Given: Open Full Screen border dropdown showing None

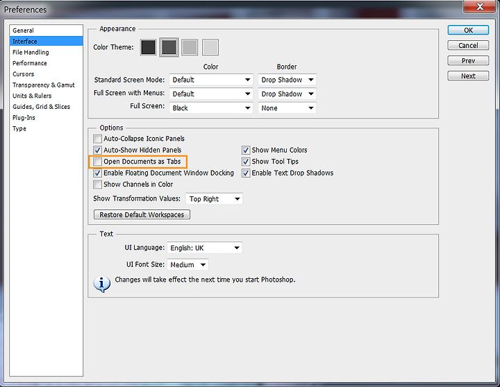Looking at the screenshot, I should point(287,108).
